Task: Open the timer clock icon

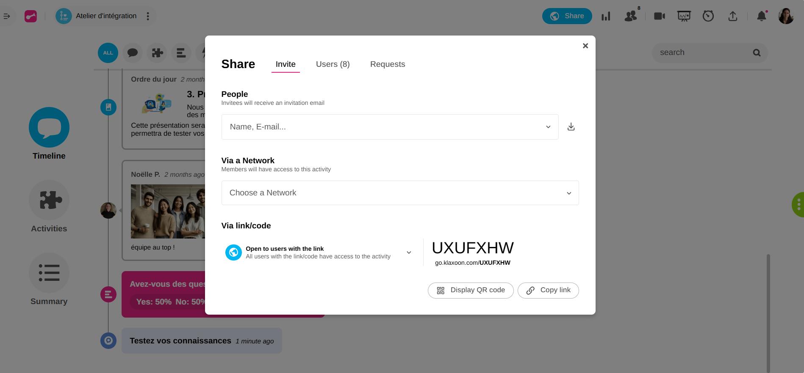Action: pyautogui.click(x=708, y=16)
